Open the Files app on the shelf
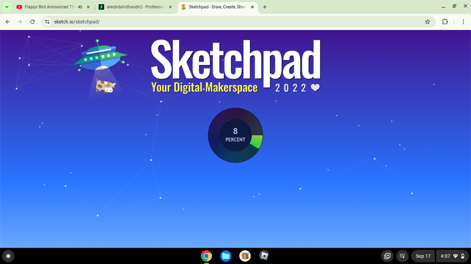471x264 pixels. tap(226, 256)
